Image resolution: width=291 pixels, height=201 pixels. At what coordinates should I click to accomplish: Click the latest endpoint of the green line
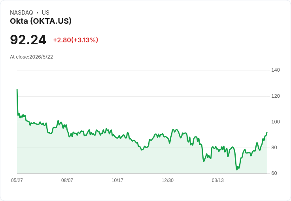pos(267,133)
